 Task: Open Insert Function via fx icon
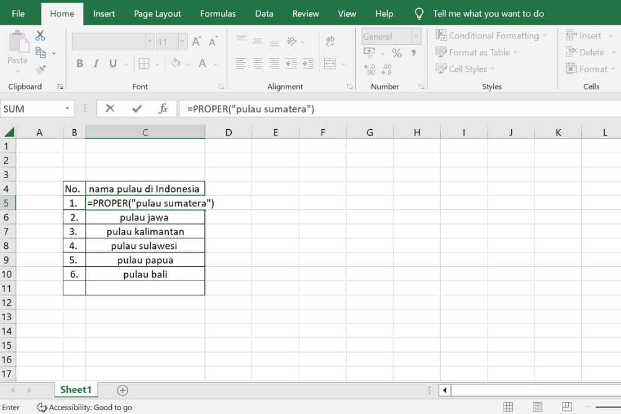(163, 109)
